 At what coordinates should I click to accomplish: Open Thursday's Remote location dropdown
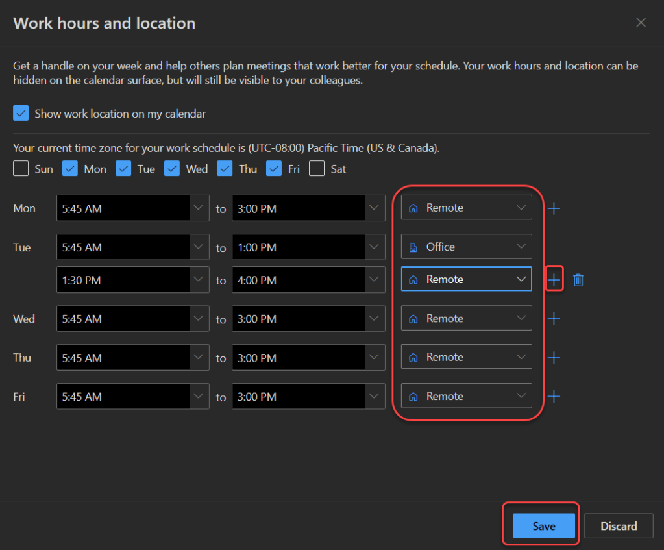tap(466, 358)
